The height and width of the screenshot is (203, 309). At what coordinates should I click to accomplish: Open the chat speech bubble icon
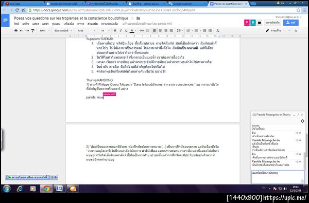pos(260,23)
